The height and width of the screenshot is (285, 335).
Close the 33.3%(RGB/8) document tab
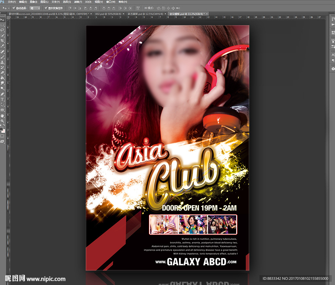click(x=207, y=14)
